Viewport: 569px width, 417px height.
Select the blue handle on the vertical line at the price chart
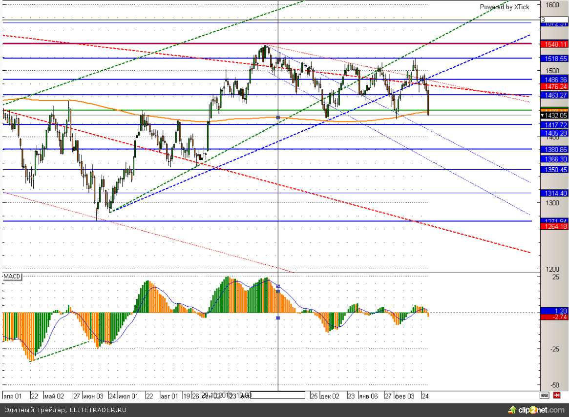click(278, 118)
